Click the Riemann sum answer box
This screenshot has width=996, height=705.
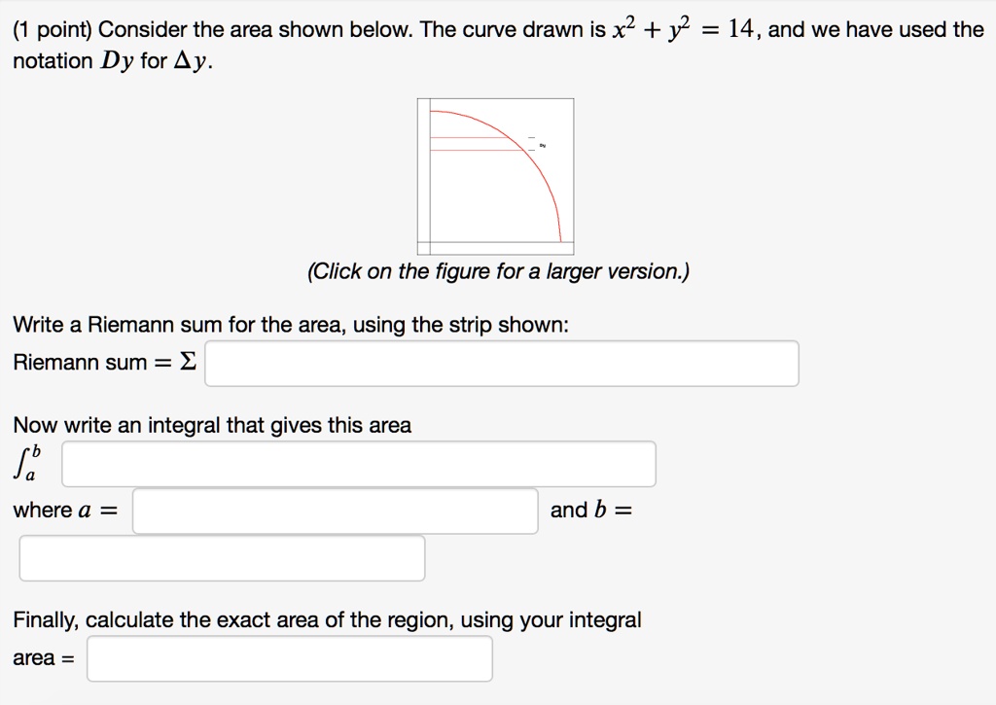point(501,363)
